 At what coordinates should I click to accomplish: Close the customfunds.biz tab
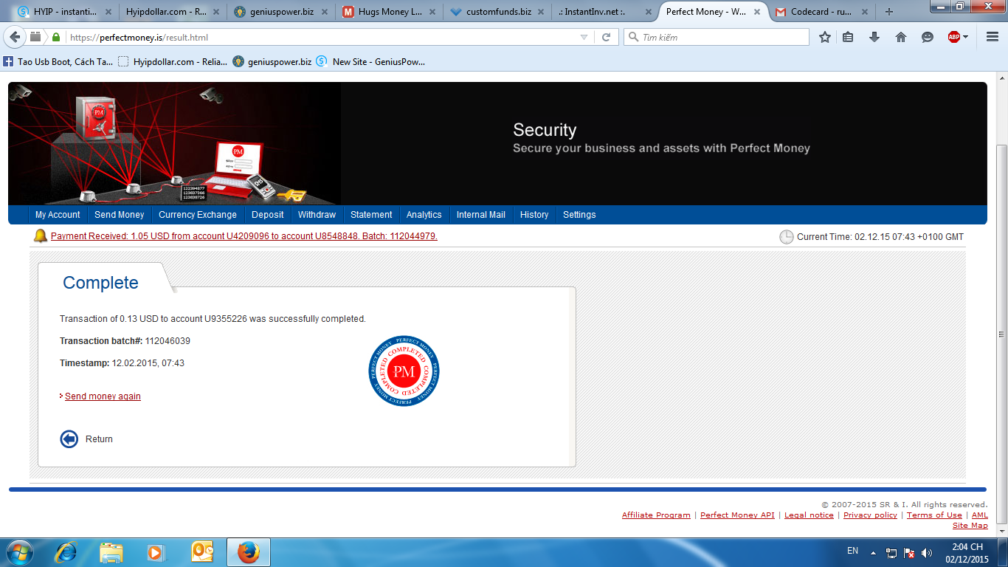(x=540, y=12)
